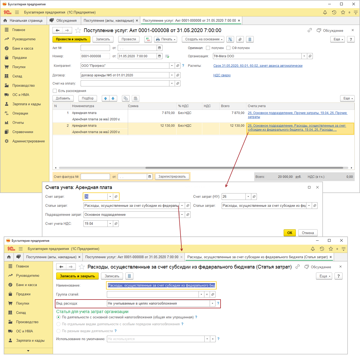This screenshot has height=356, width=360.
Task: Switch to Начальная страница tab
Action: pos(23,21)
